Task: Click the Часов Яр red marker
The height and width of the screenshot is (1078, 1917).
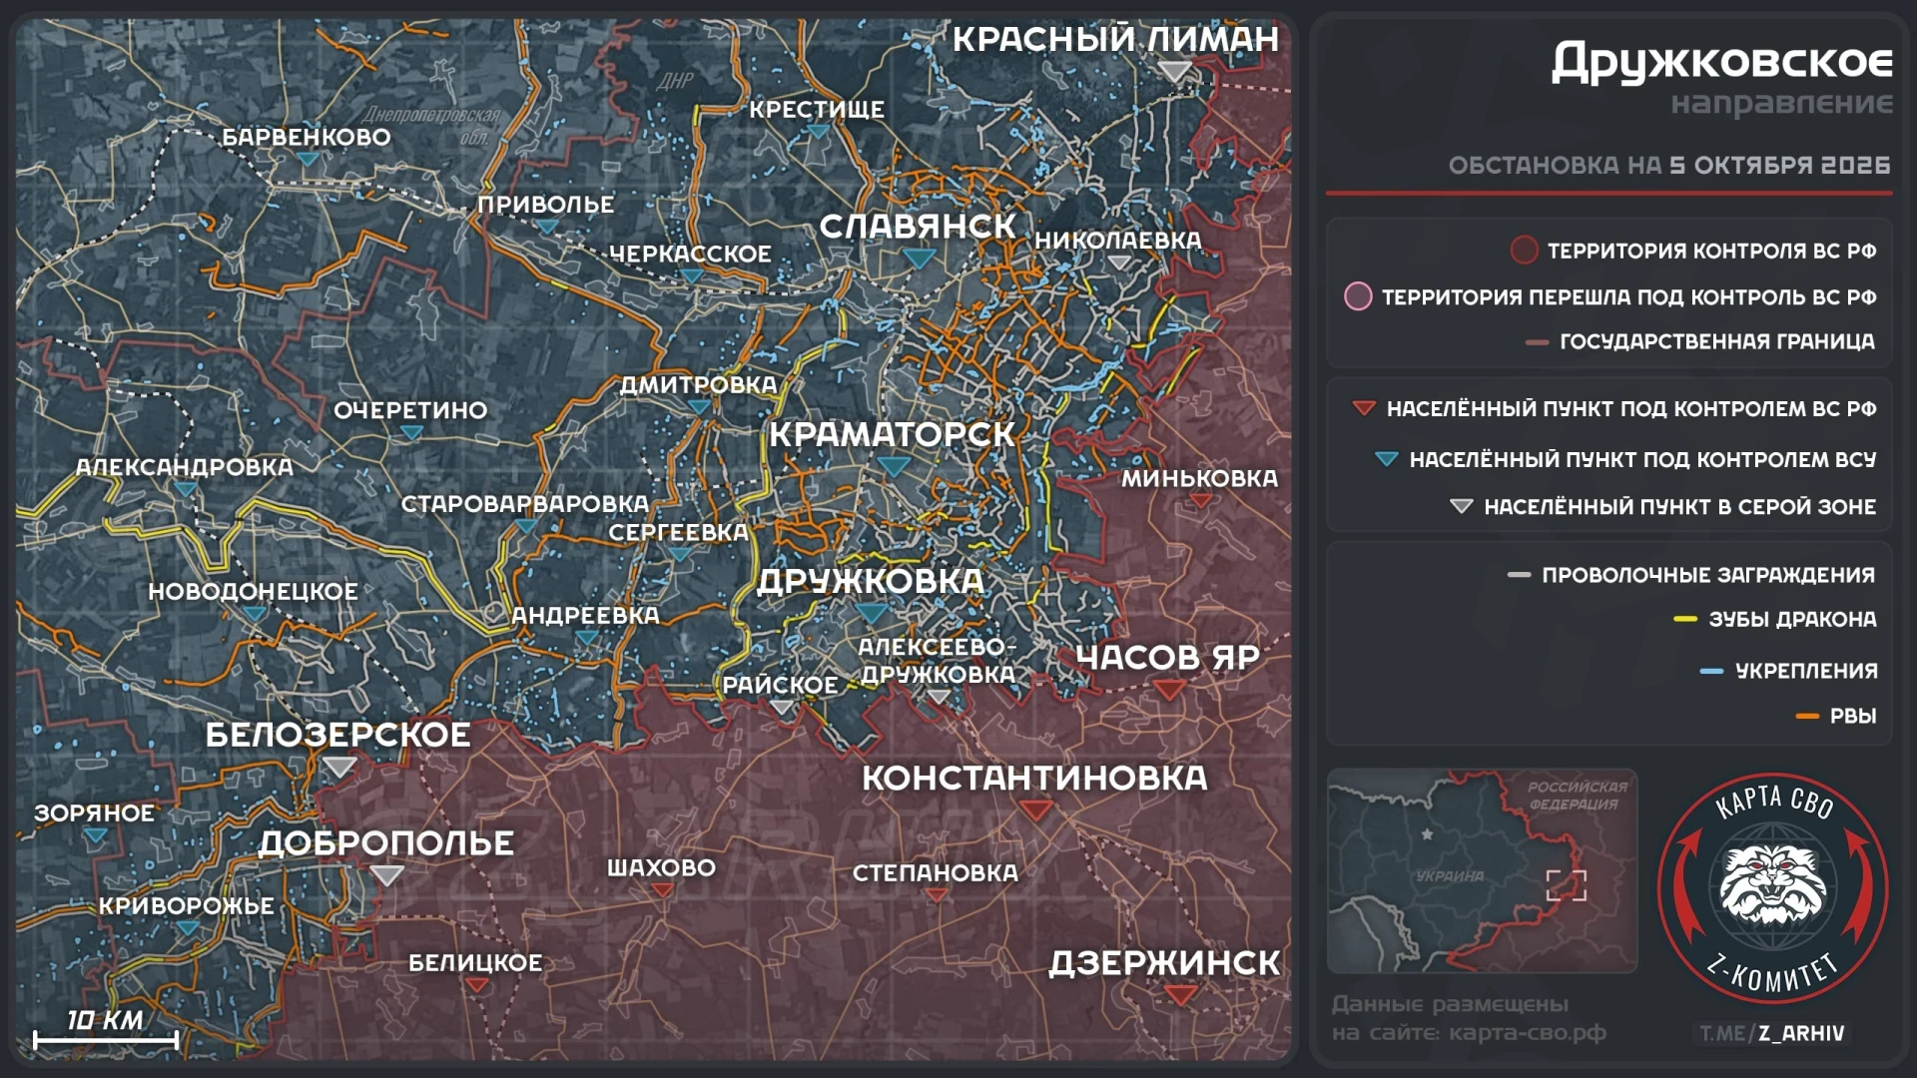Action: click(x=1169, y=690)
